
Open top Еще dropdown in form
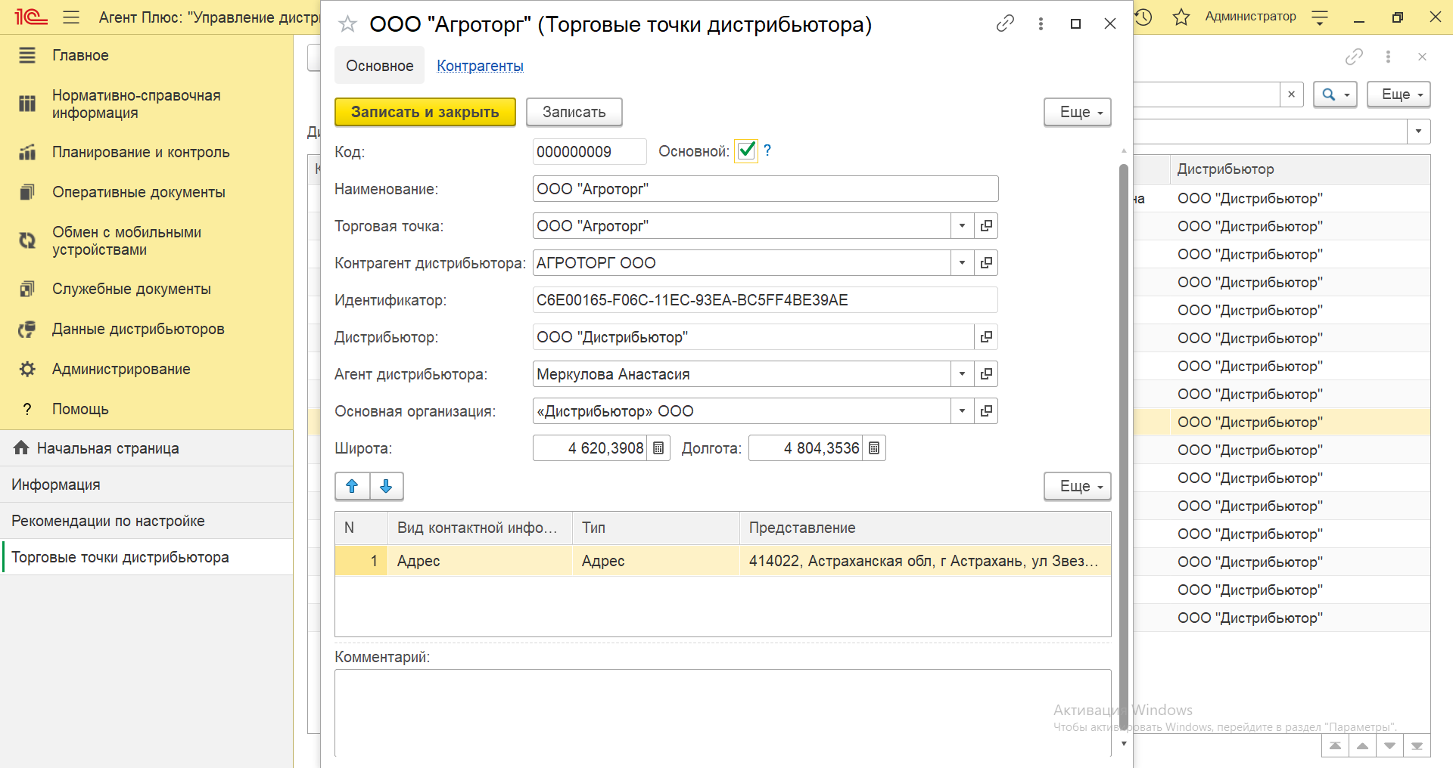pyautogui.click(x=1077, y=112)
